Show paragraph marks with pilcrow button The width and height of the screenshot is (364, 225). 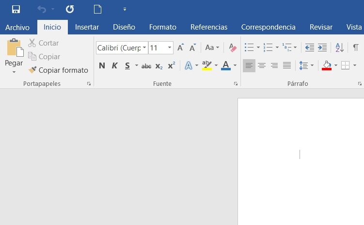coord(355,48)
